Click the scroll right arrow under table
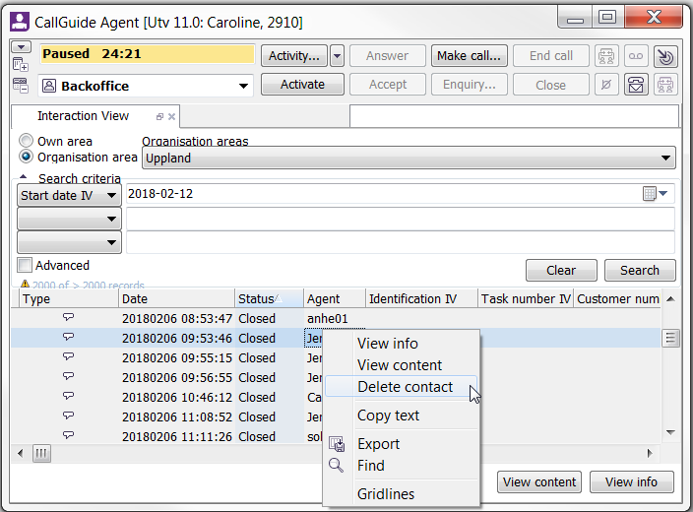The image size is (693, 512). [650, 453]
